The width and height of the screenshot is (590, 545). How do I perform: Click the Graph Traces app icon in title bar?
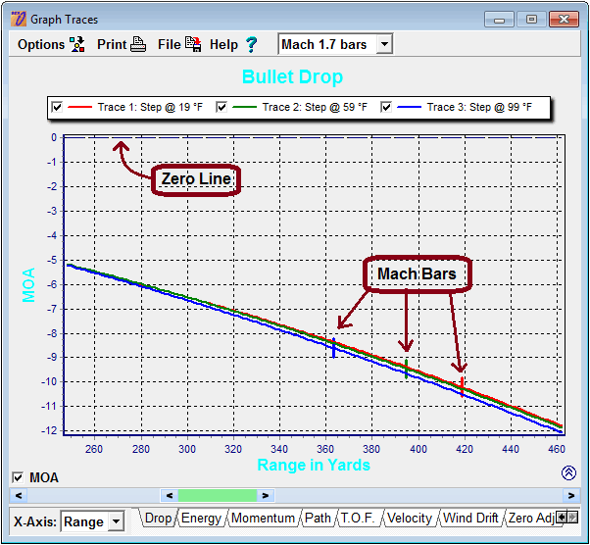click(x=19, y=19)
